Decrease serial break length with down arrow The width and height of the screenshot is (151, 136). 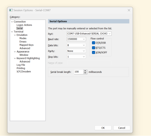(x=85, y=73)
